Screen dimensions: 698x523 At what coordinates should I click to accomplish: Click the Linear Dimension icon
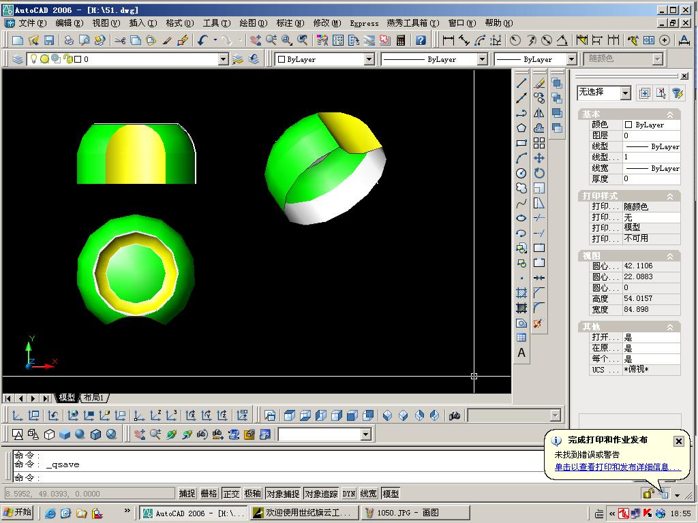[449, 40]
